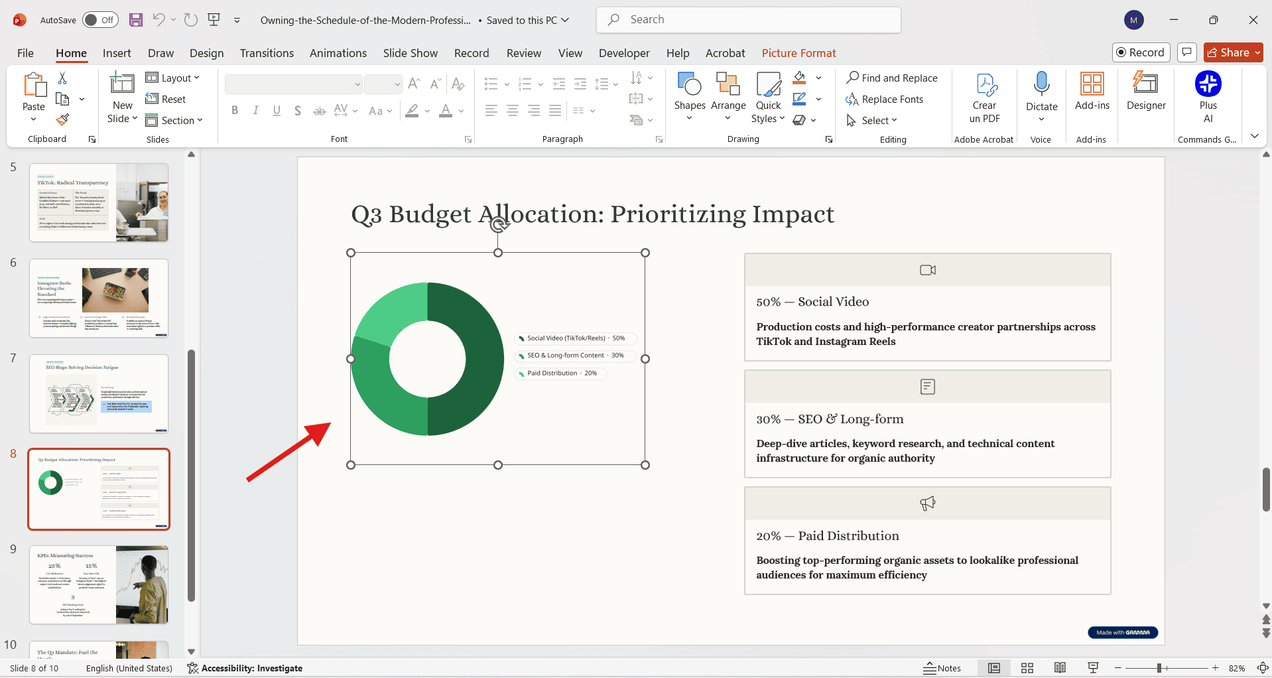Toggle text Shadow

298,111
